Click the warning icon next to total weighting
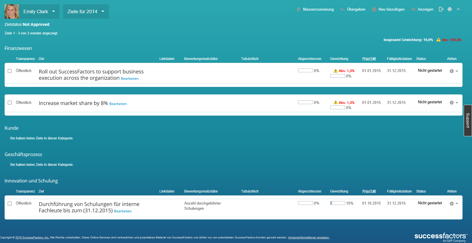The image size is (472, 243). point(438,40)
